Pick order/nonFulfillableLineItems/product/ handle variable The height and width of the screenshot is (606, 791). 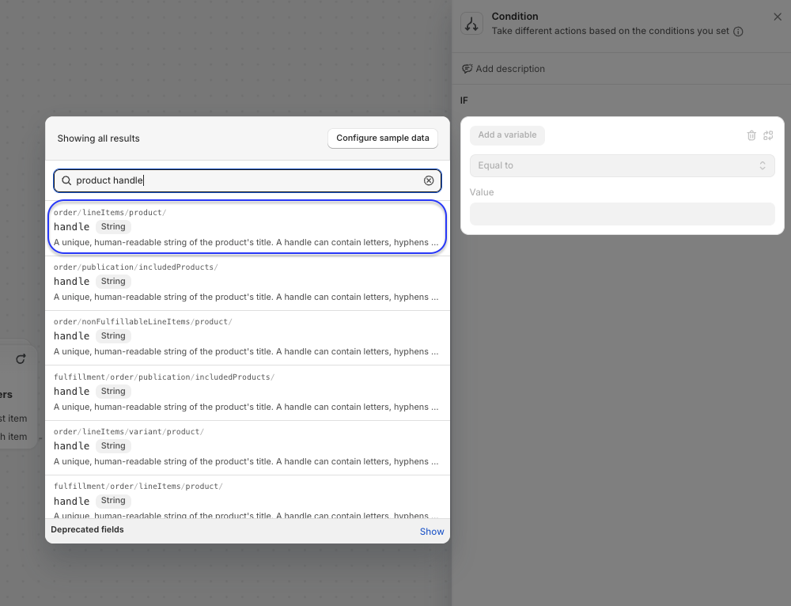(x=247, y=337)
